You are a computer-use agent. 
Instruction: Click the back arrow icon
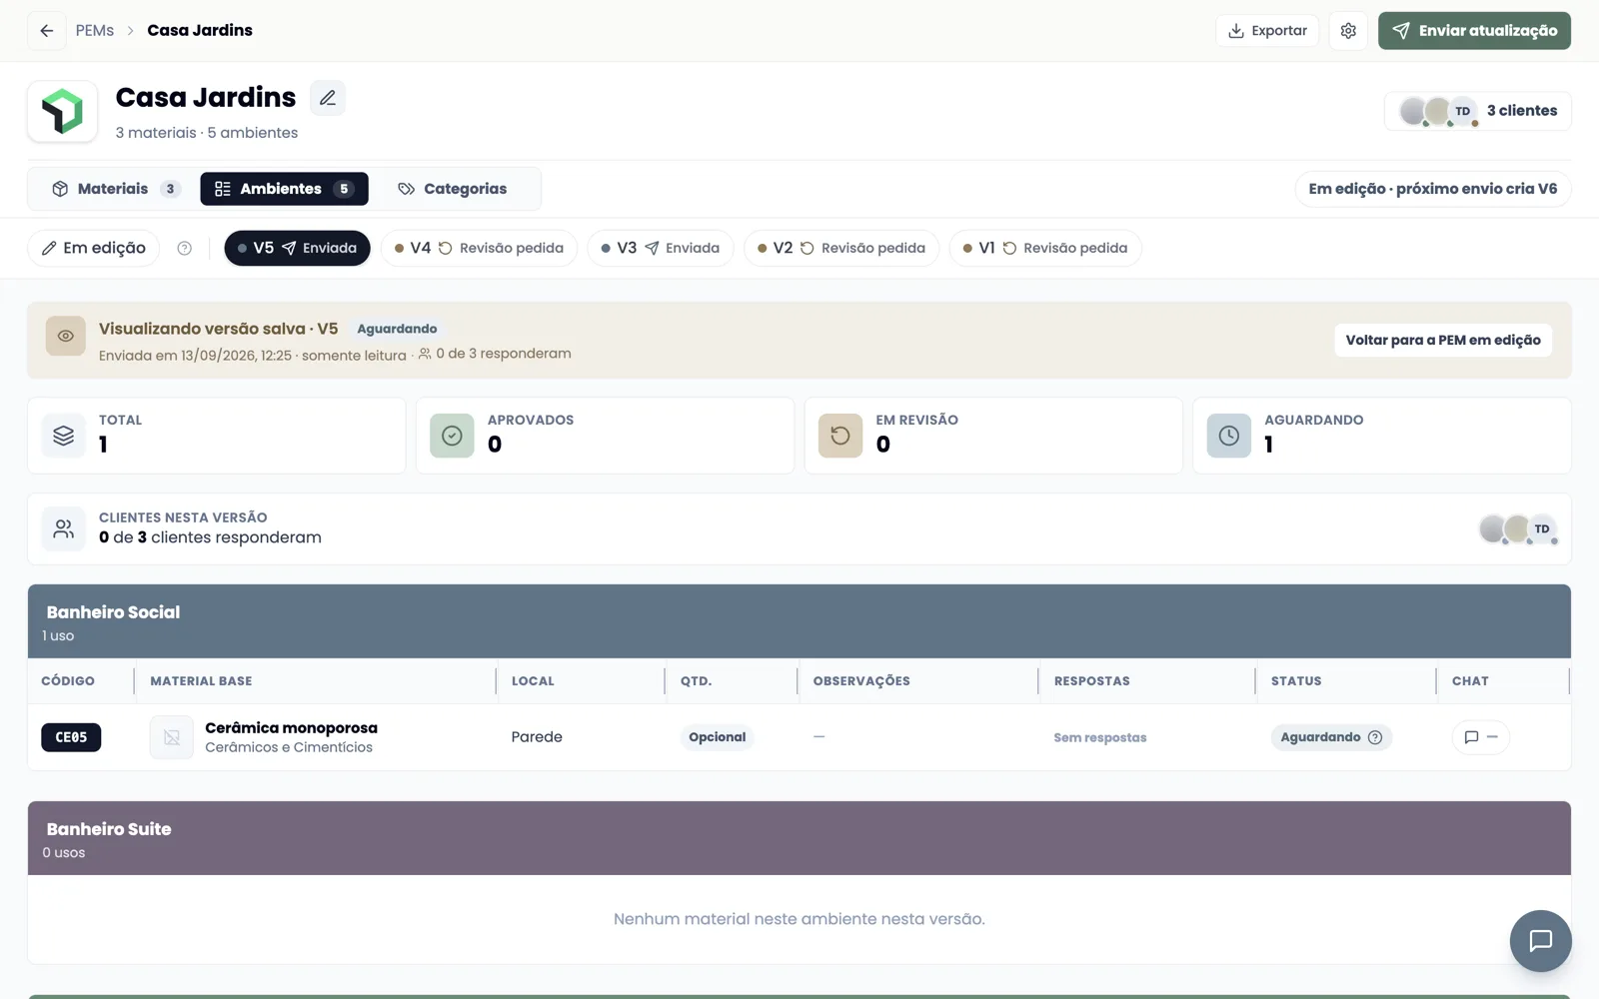[x=47, y=31]
